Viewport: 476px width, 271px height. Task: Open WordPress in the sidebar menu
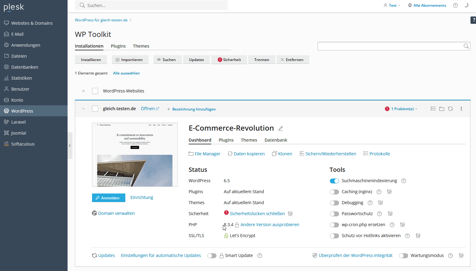coord(22,111)
